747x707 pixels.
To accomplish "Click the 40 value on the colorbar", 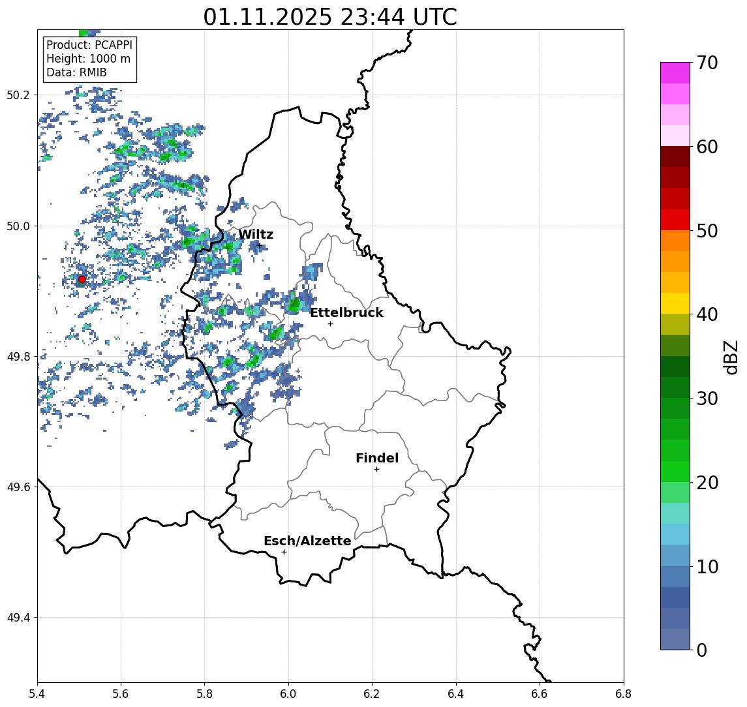I will [x=707, y=314].
